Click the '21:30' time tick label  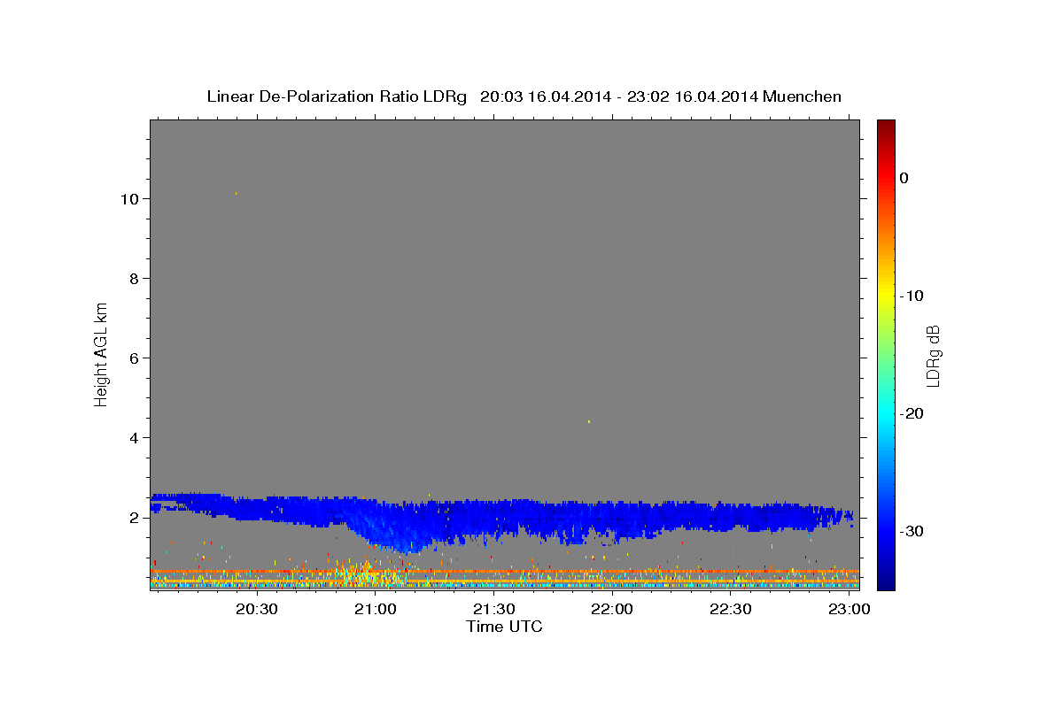pos(493,610)
